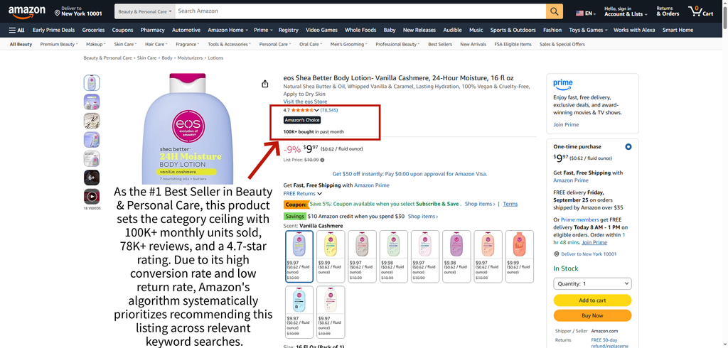Click the Amazon logo
This screenshot has width=728, height=348.
(27, 11)
